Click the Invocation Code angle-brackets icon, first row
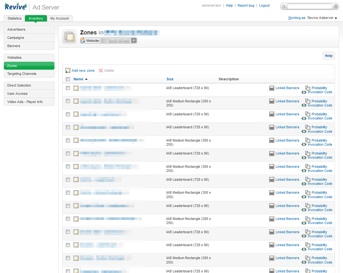The image size is (343, 273). click(x=305, y=92)
